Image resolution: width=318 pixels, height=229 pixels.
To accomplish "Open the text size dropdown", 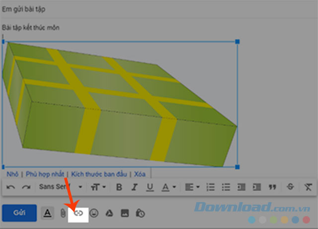I will coord(98,187).
